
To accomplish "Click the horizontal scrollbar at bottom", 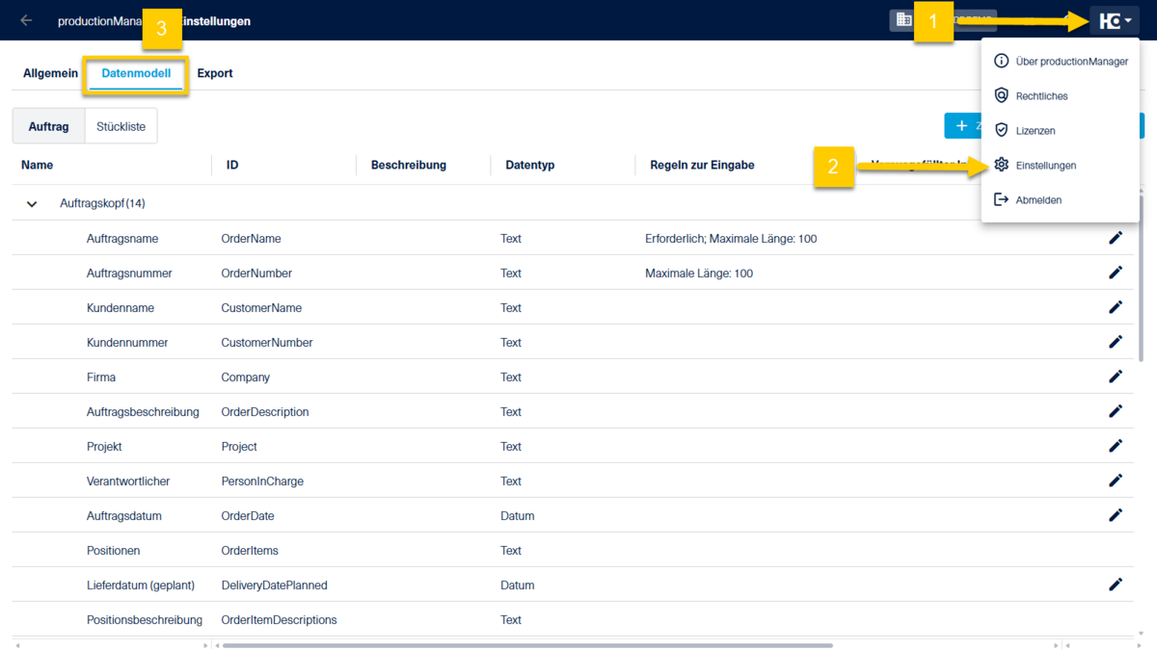I will click(527, 644).
